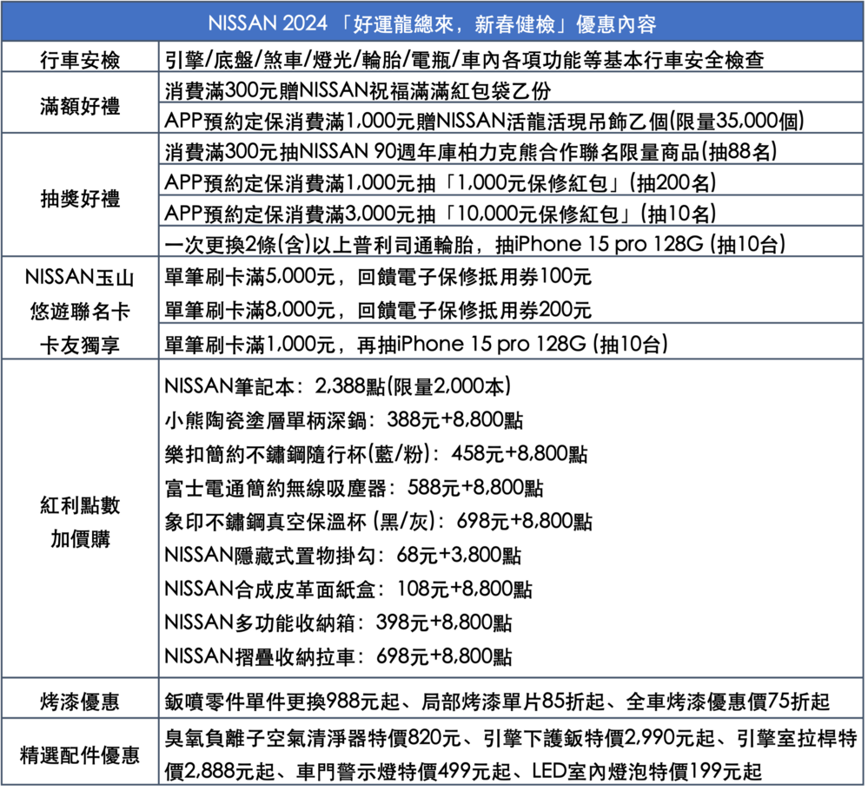The image size is (868, 797).
Task: Click the 'NISSAN多功能收納箱' item
Action: (x=338, y=622)
